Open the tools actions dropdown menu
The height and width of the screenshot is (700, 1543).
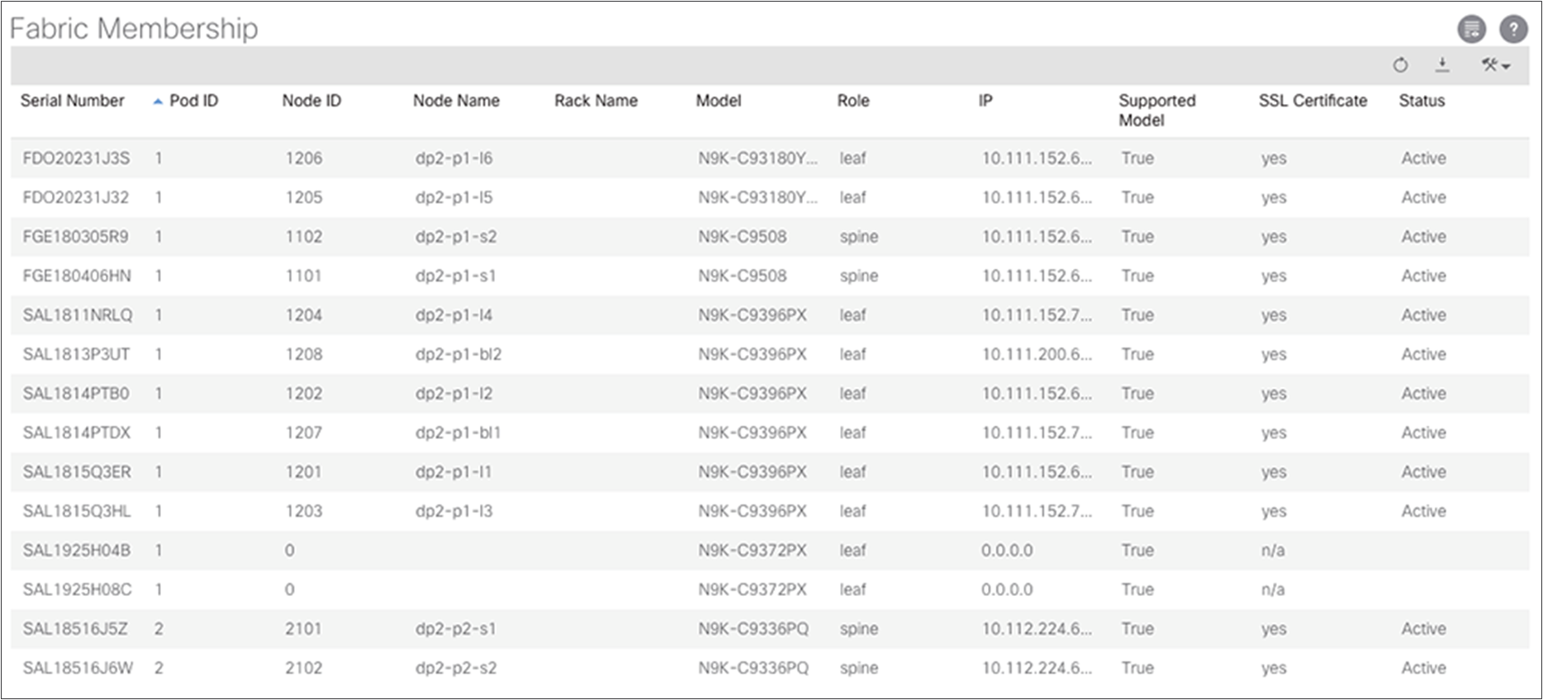coord(1495,65)
